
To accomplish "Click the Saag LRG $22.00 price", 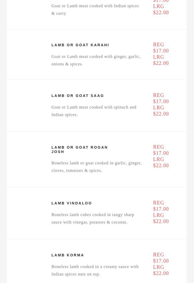I will (x=161, y=111).
